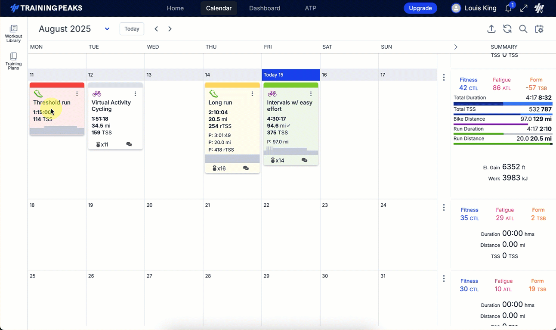The width and height of the screenshot is (556, 330).
Task: Open the Workout Library panel
Action: coord(13,34)
